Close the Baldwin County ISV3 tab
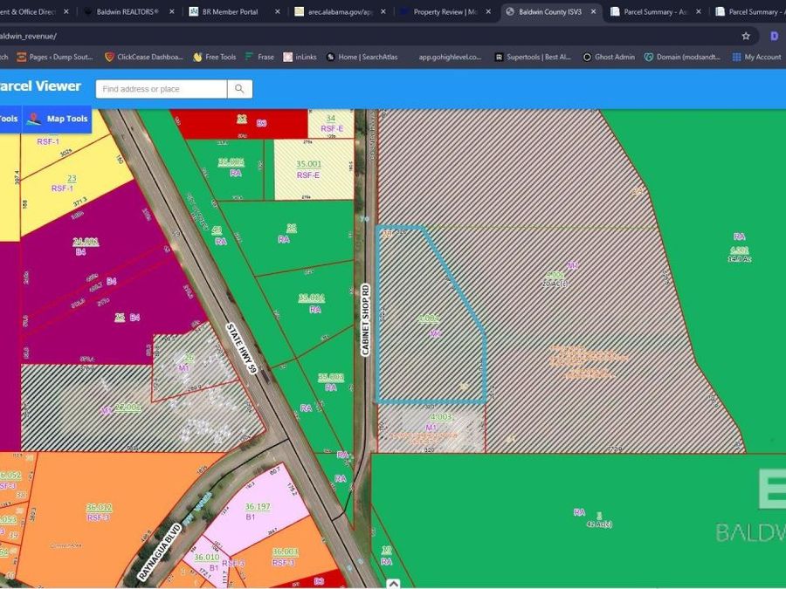This screenshot has height=589, width=786. pyautogui.click(x=594, y=11)
